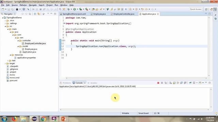The height and width of the screenshot is (122, 218).
Task: Open the Run button dropdown arrow
Action: tap(77, 9)
